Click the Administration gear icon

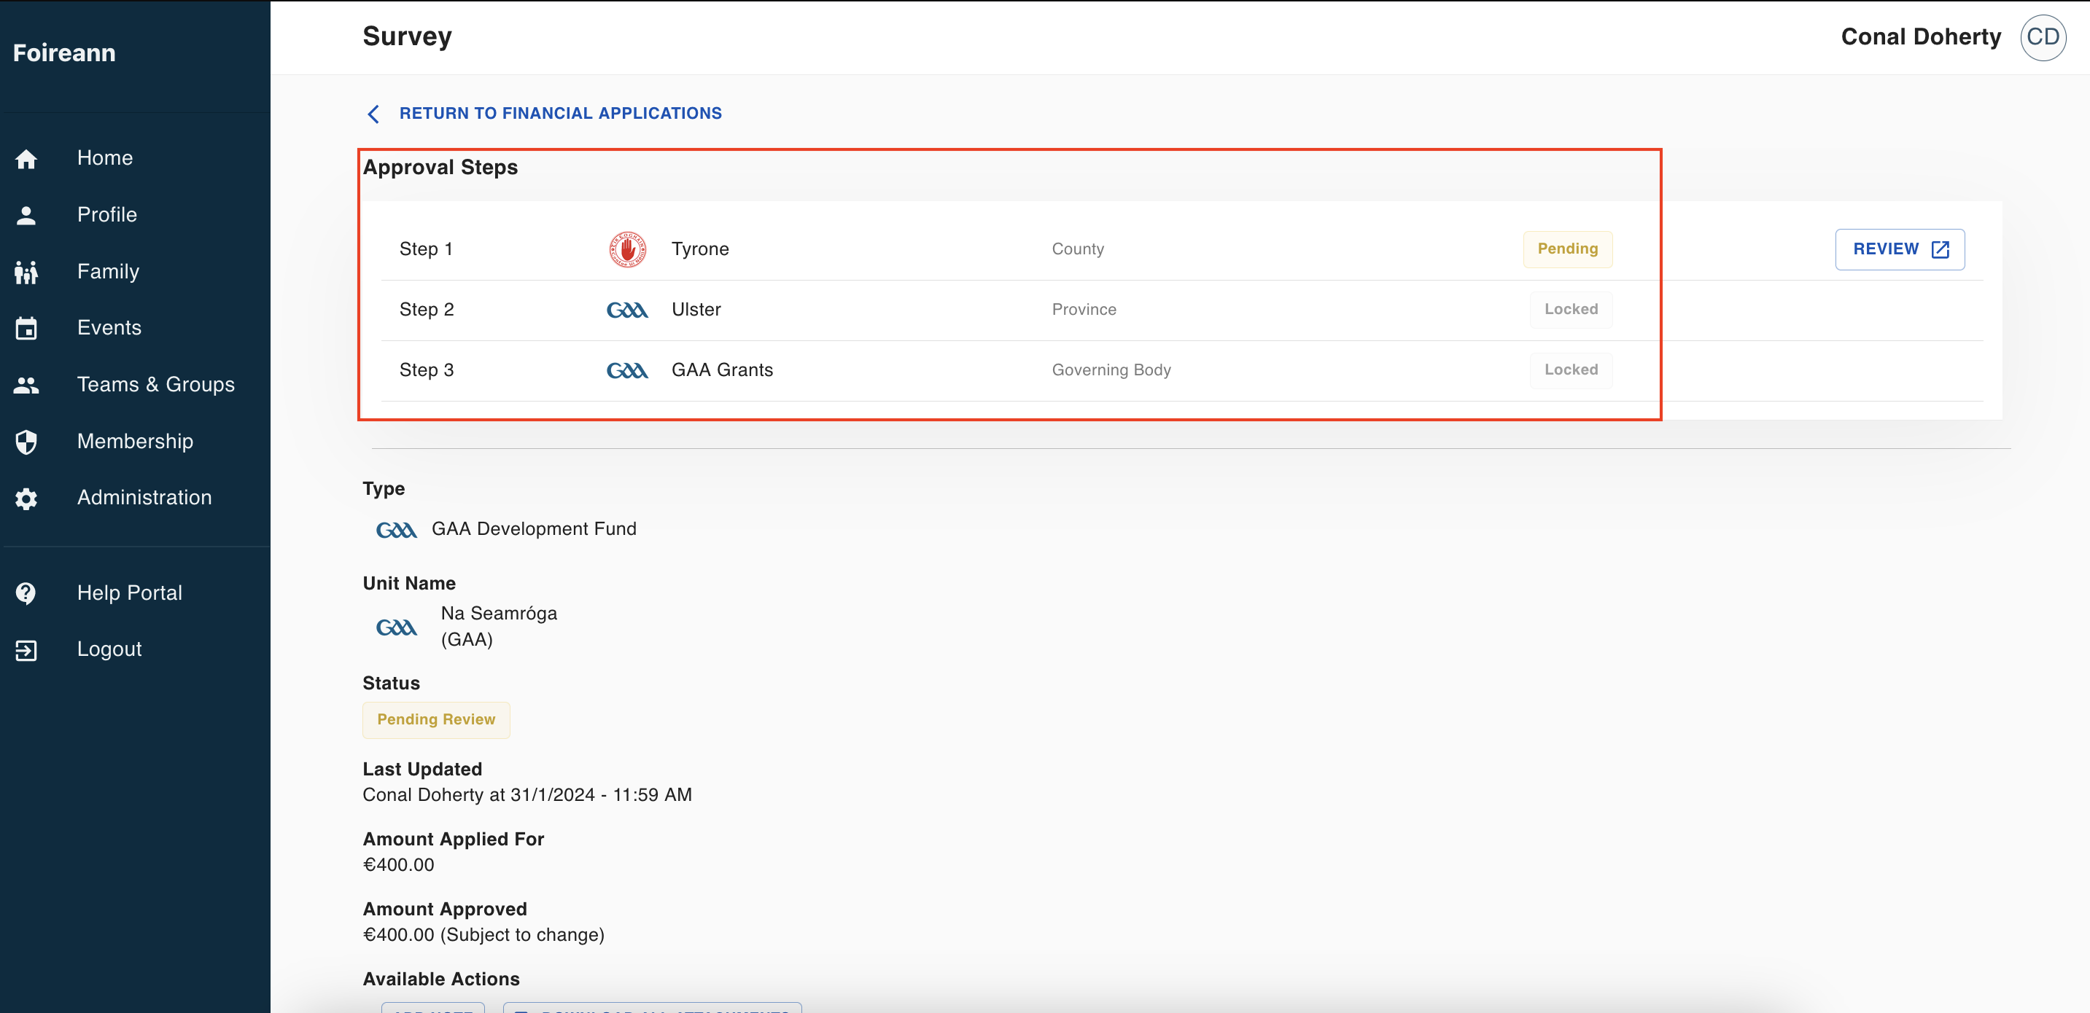tap(26, 498)
